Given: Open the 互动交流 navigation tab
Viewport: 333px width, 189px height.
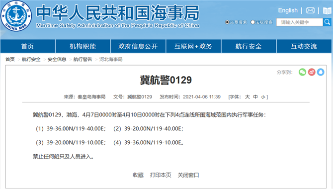Looking at the screenshot, I should point(304,46).
